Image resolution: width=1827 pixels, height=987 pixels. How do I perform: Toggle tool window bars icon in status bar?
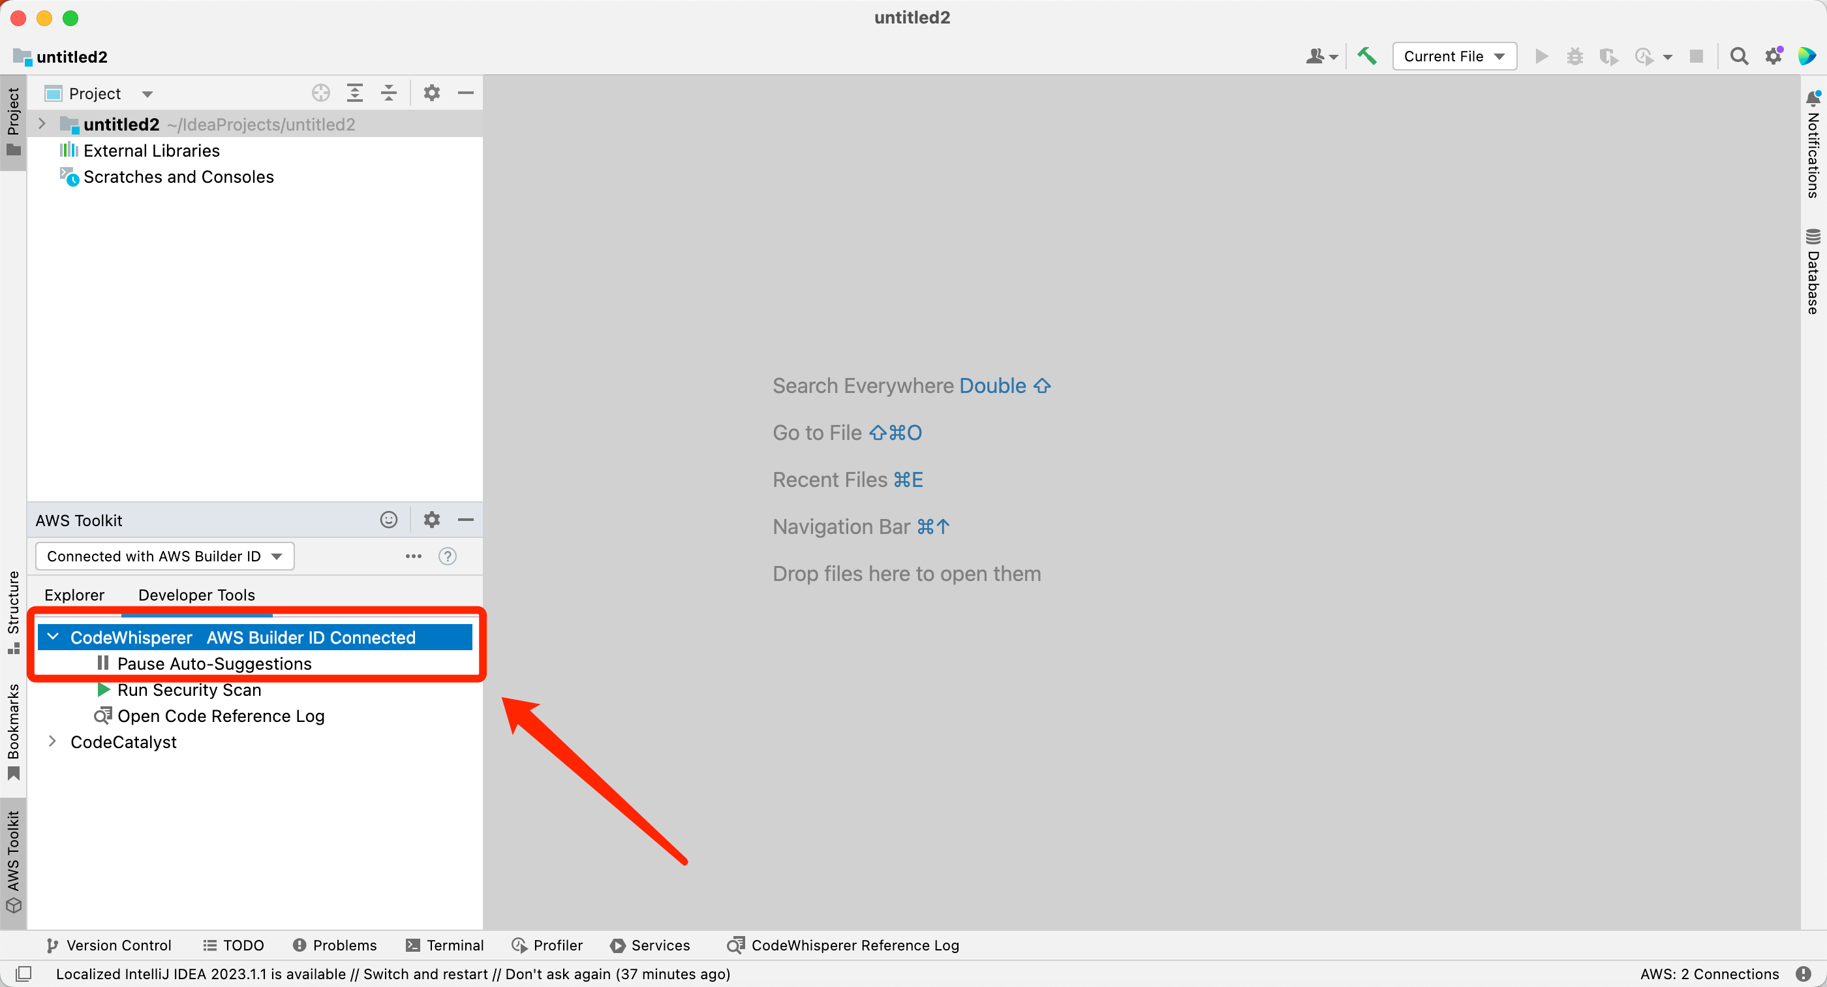click(x=23, y=973)
